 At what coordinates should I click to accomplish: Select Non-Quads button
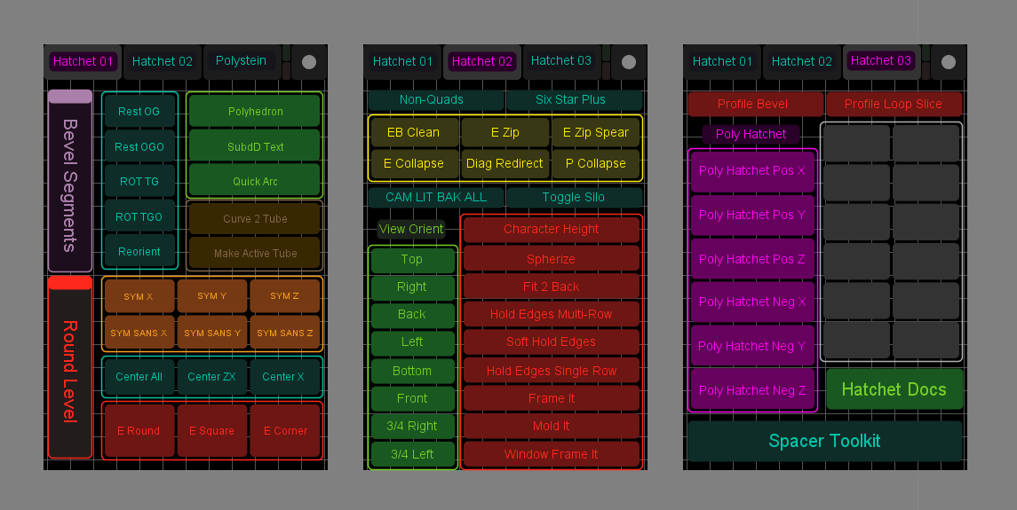click(x=435, y=100)
